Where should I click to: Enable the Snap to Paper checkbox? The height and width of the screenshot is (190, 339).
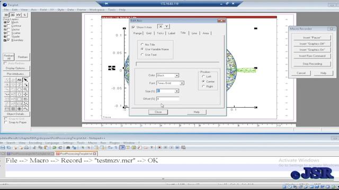tap(6, 122)
